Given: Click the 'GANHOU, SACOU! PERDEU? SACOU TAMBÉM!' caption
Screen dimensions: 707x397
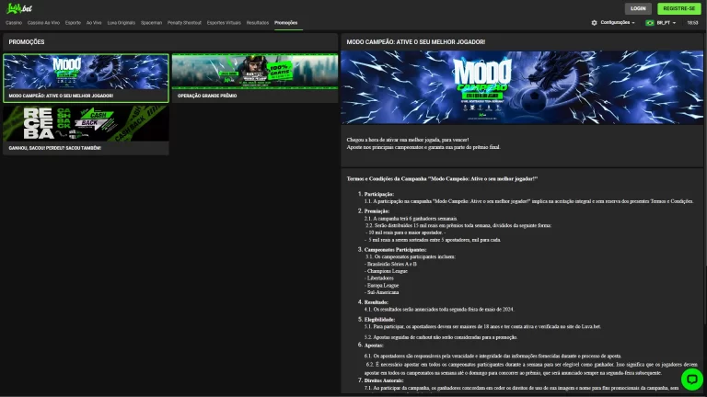Looking at the screenshot, I should 54,148.
